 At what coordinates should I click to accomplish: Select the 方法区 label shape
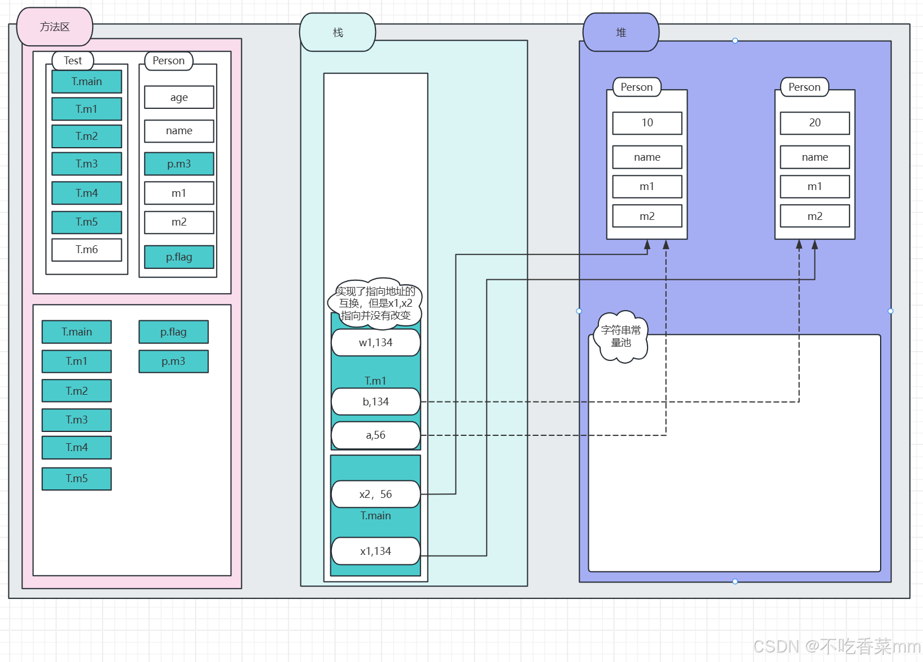pos(55,27)
